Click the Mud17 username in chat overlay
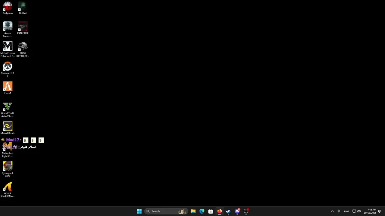Screen dimensions: 385x216 point(13,140)
